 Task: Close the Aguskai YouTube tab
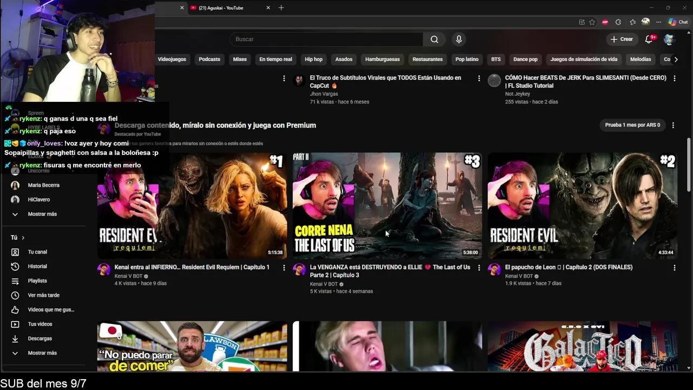point(268,8)
